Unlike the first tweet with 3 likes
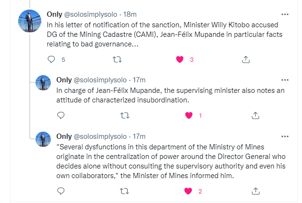Screen dimensions: 302x203 (180, 59)
